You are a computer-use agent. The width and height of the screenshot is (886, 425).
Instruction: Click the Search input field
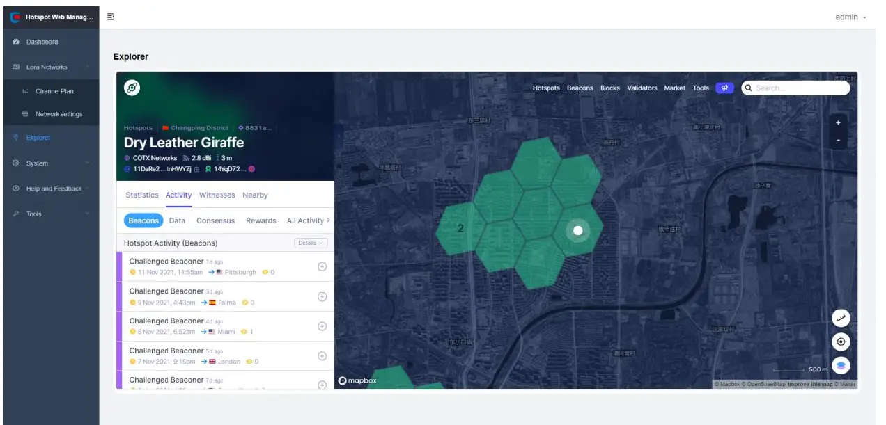[x=795, y=88]
